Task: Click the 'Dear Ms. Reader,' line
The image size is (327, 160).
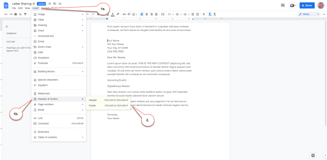Action: click(117, 57)
